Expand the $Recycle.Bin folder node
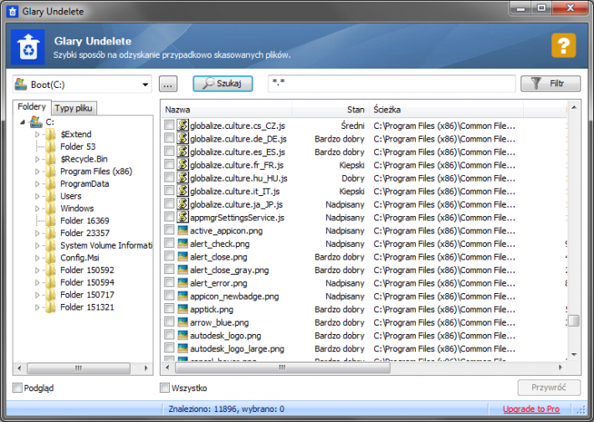Screen dimensions: 594x422 point(37,159)
